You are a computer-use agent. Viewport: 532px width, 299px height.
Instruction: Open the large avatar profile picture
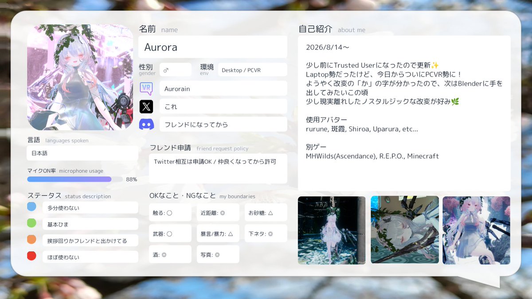[80, 77]
